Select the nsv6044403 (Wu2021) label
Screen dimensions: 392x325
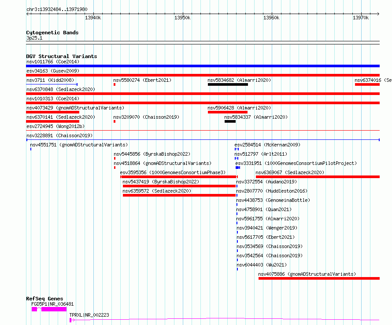pos(262,265)
